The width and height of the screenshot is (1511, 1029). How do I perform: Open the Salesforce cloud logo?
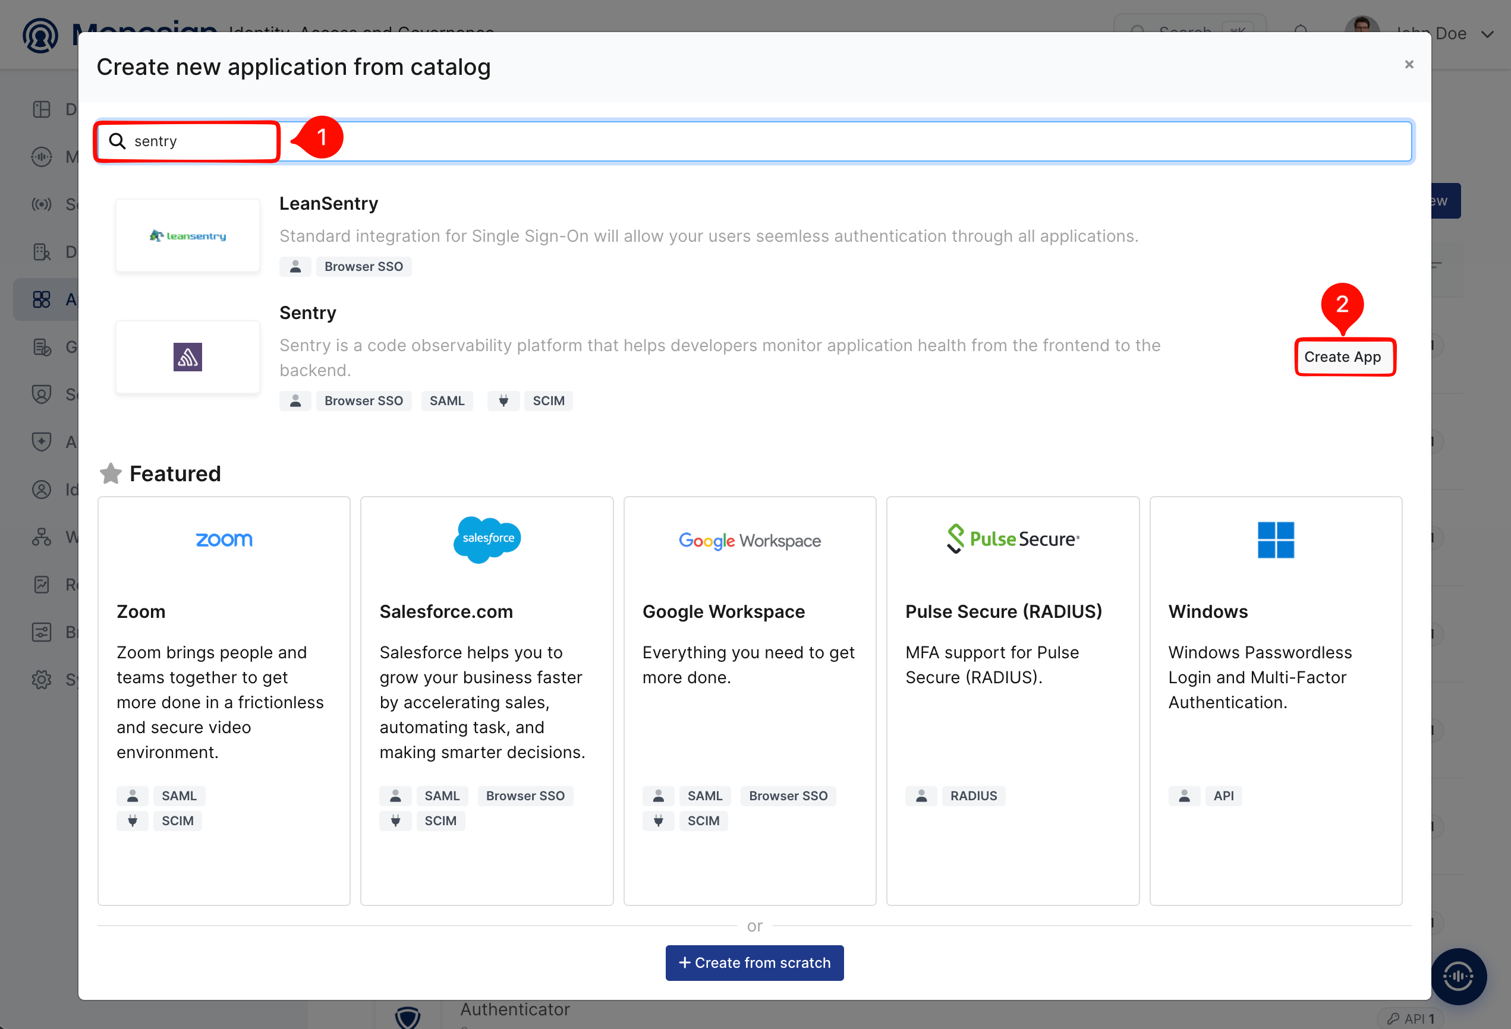[x=487, y=539]
